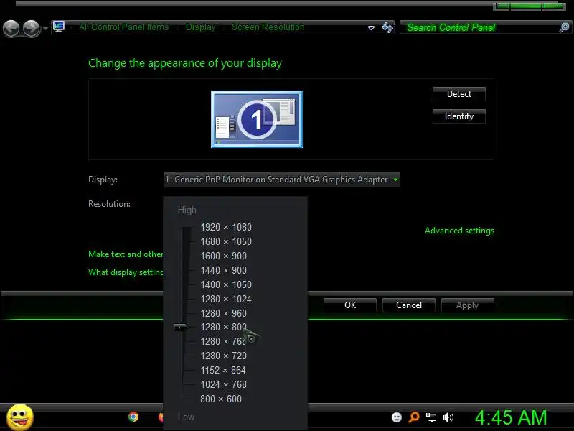Viewport: 574px width, 431px height.
Task: Choose 1600 × 900 resolution
Action: (x=223, y=256)
